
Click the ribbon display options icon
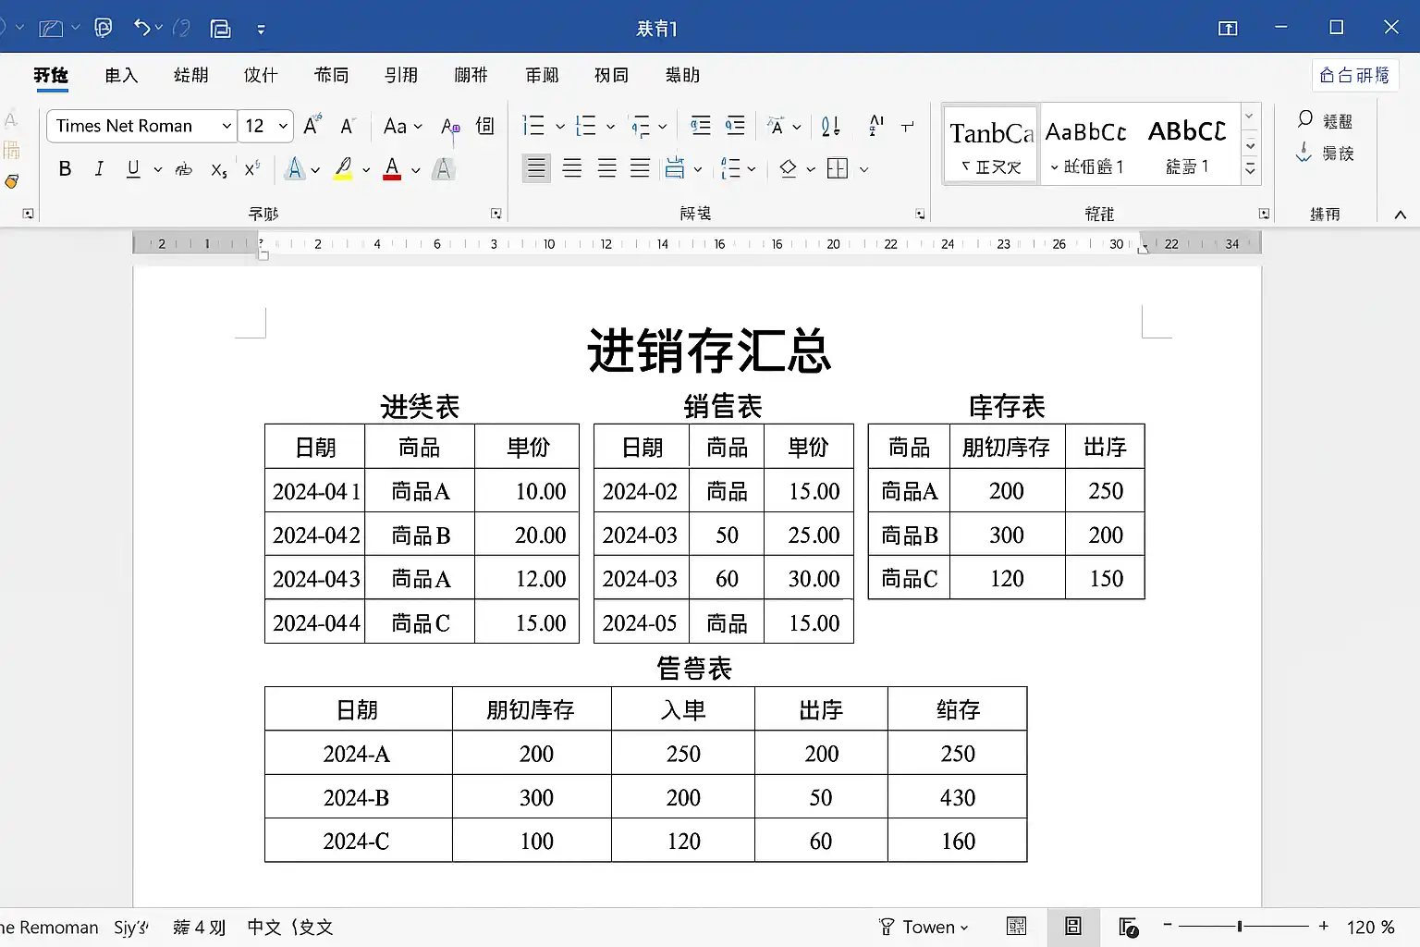(x=1228, y=28)
